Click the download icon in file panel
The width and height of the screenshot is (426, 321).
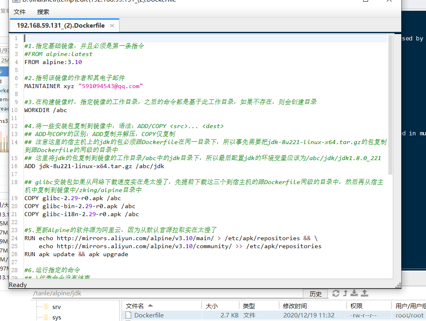pos(354,293)
